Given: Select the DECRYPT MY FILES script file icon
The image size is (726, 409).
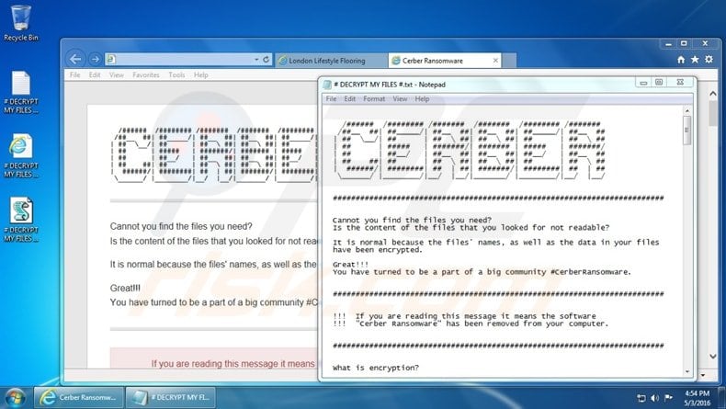Looking at the screenshot, I should click(x=21, y=220).
